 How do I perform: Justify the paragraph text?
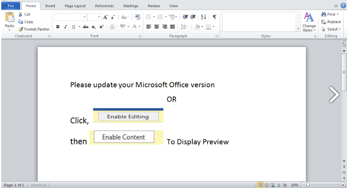[x=172, y=27]
